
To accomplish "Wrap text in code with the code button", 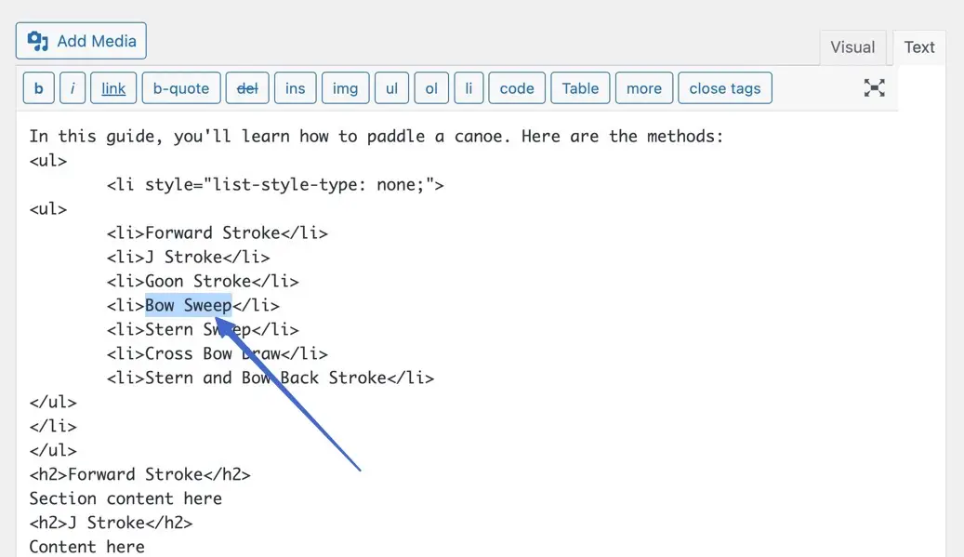I will [x=517, y=87].
